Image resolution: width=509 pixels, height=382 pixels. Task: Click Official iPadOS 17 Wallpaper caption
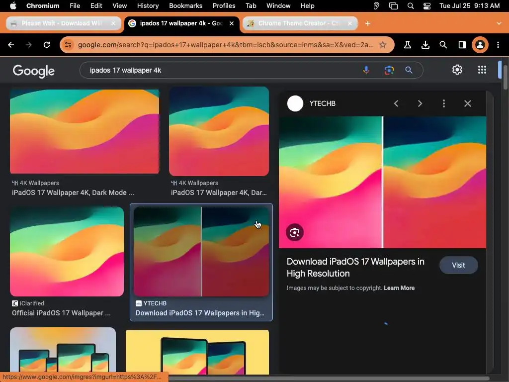pos(61,313)
